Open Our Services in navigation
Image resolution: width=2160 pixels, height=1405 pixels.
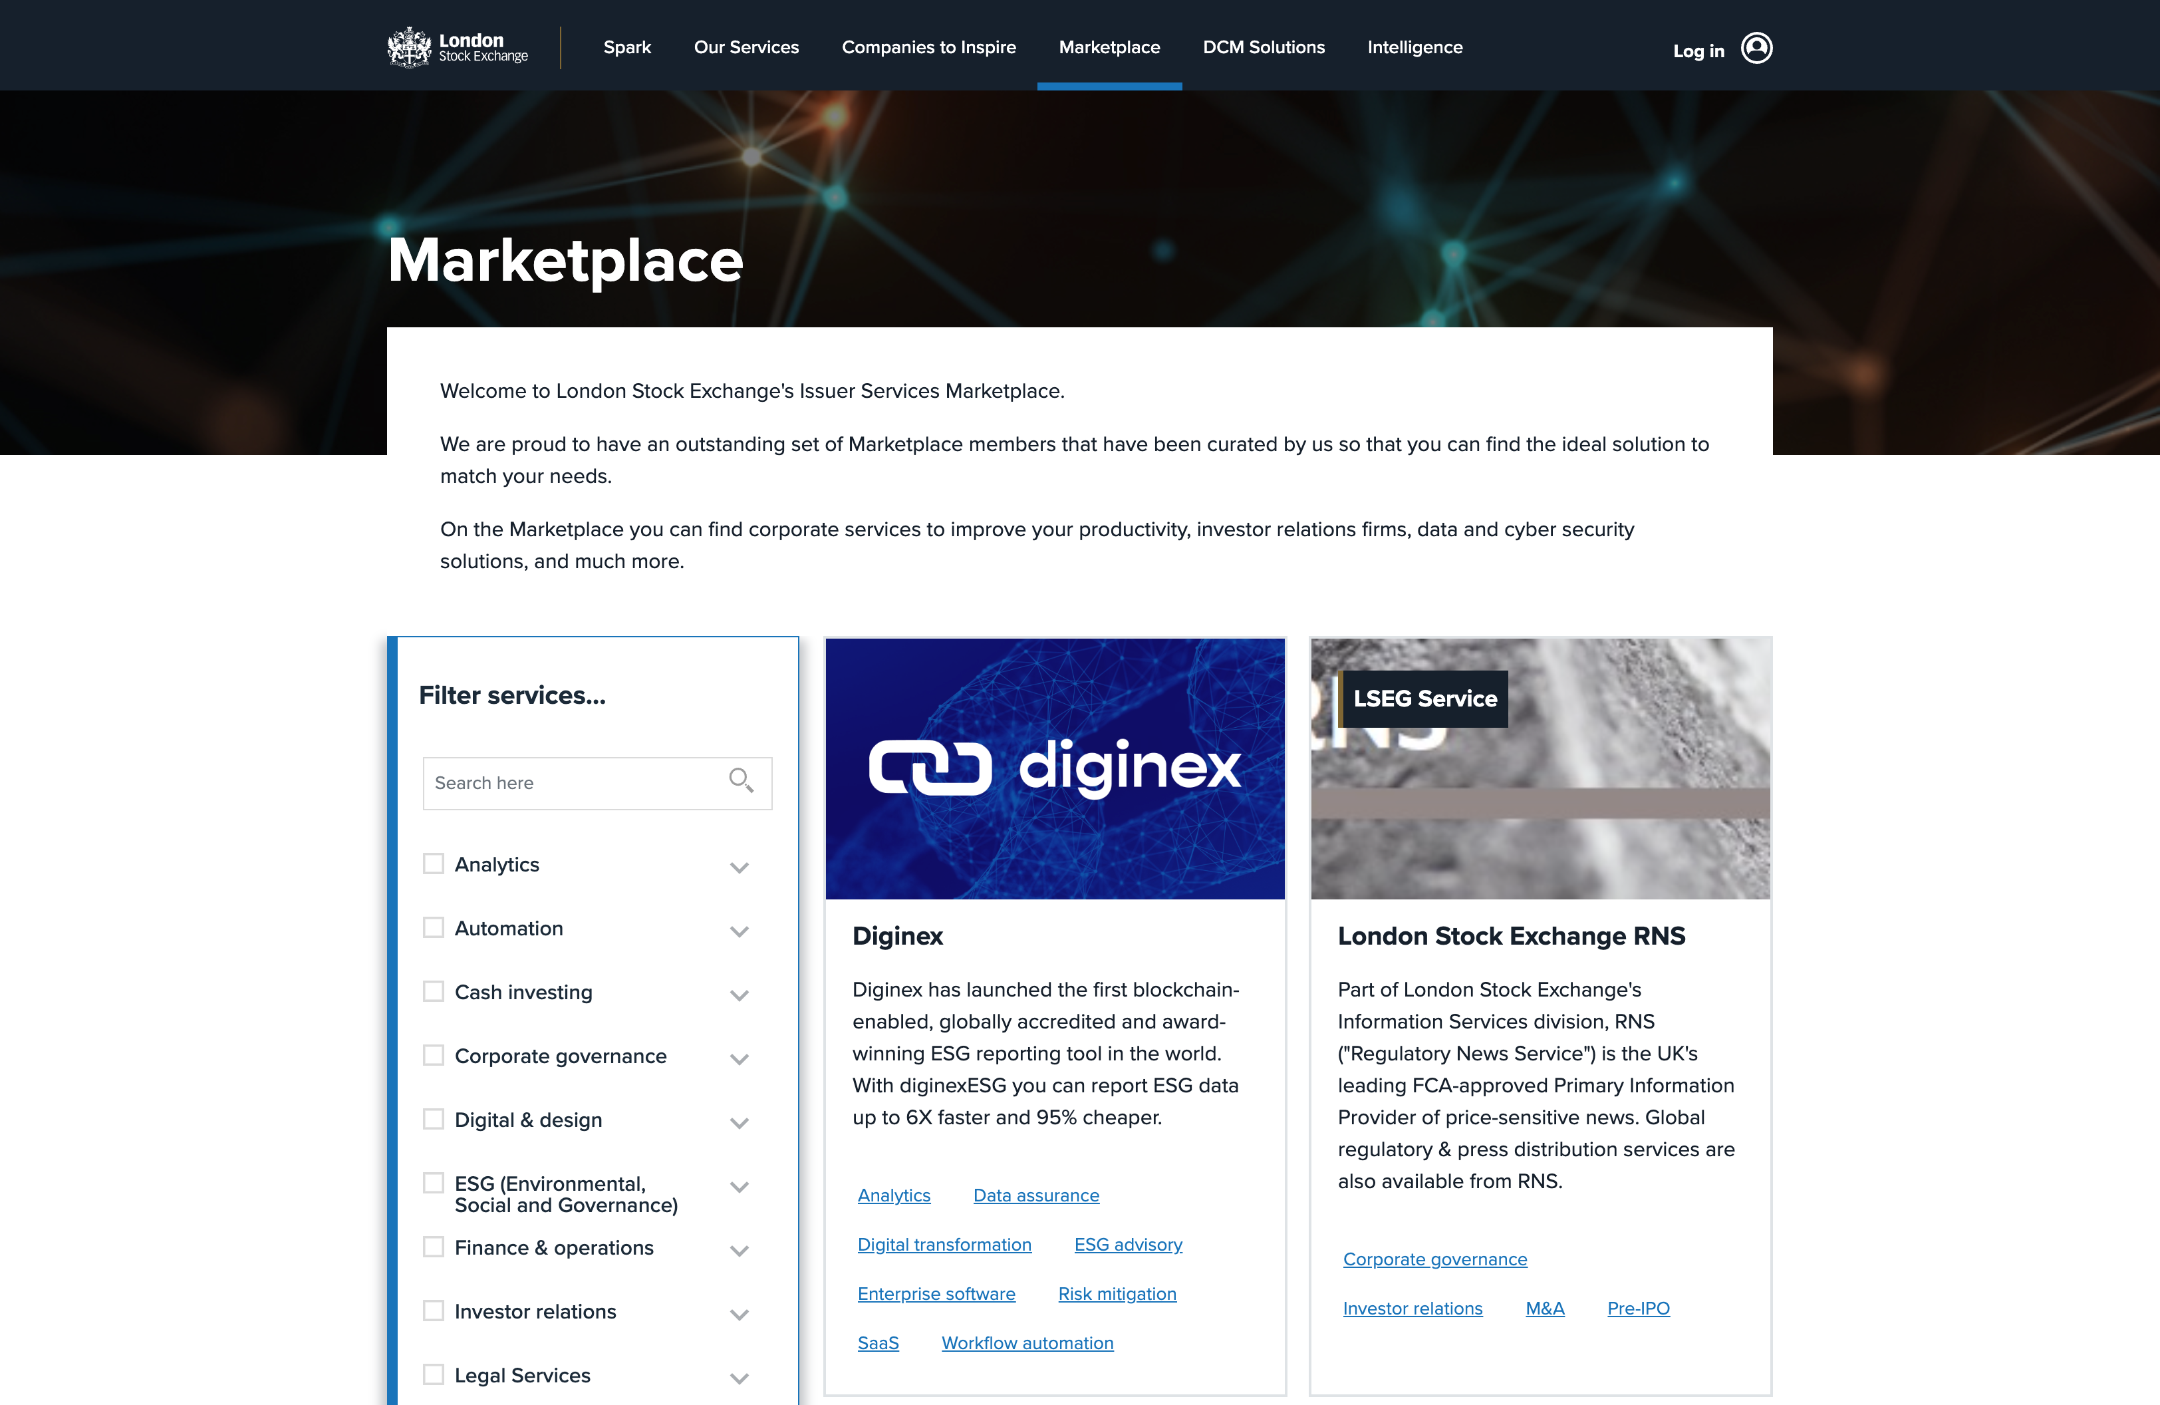pos(746,47)
